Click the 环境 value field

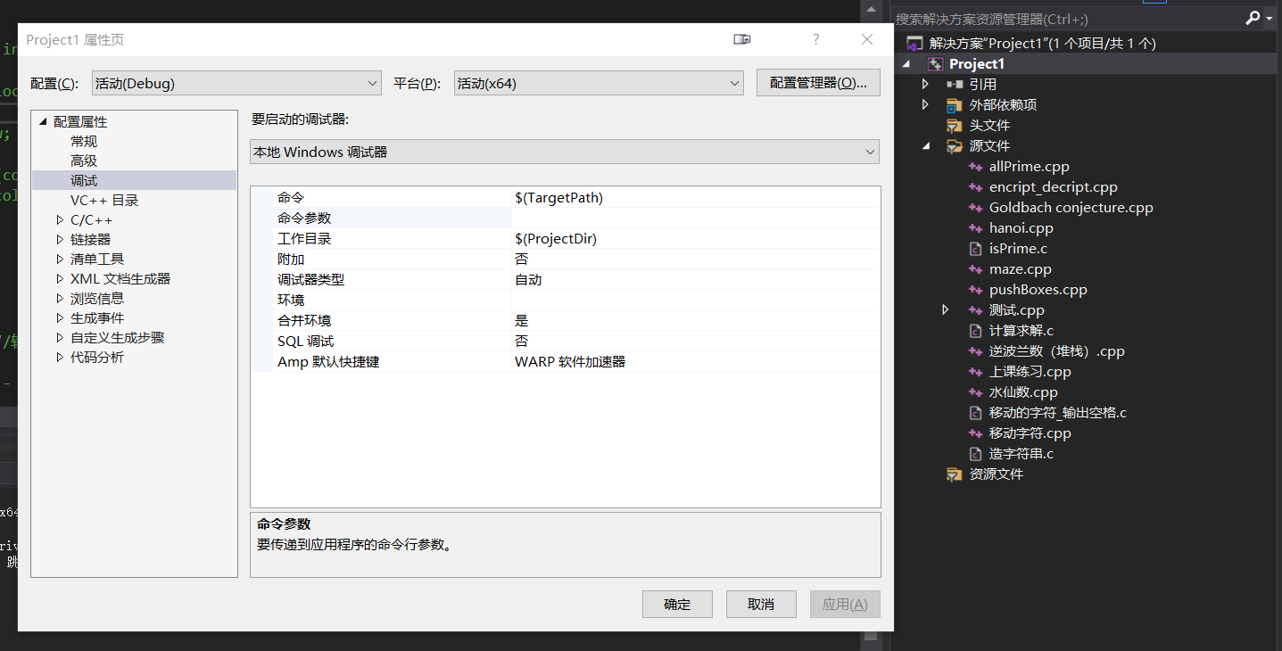tap(696, 301)
